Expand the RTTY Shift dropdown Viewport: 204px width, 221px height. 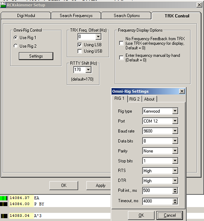(88, 70)
